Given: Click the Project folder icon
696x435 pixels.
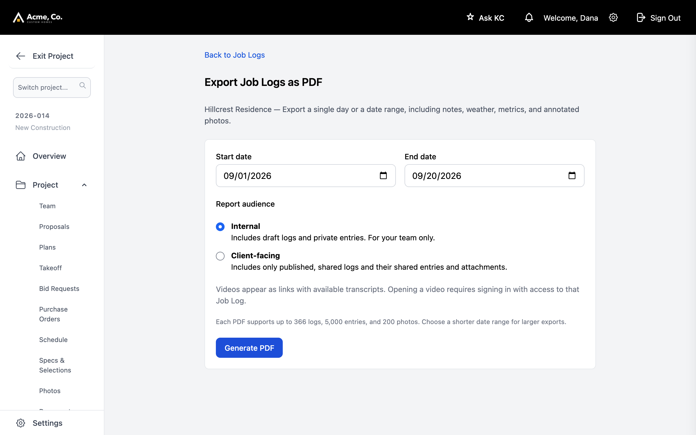Looking at the screenshot, I should coord(21,185).
